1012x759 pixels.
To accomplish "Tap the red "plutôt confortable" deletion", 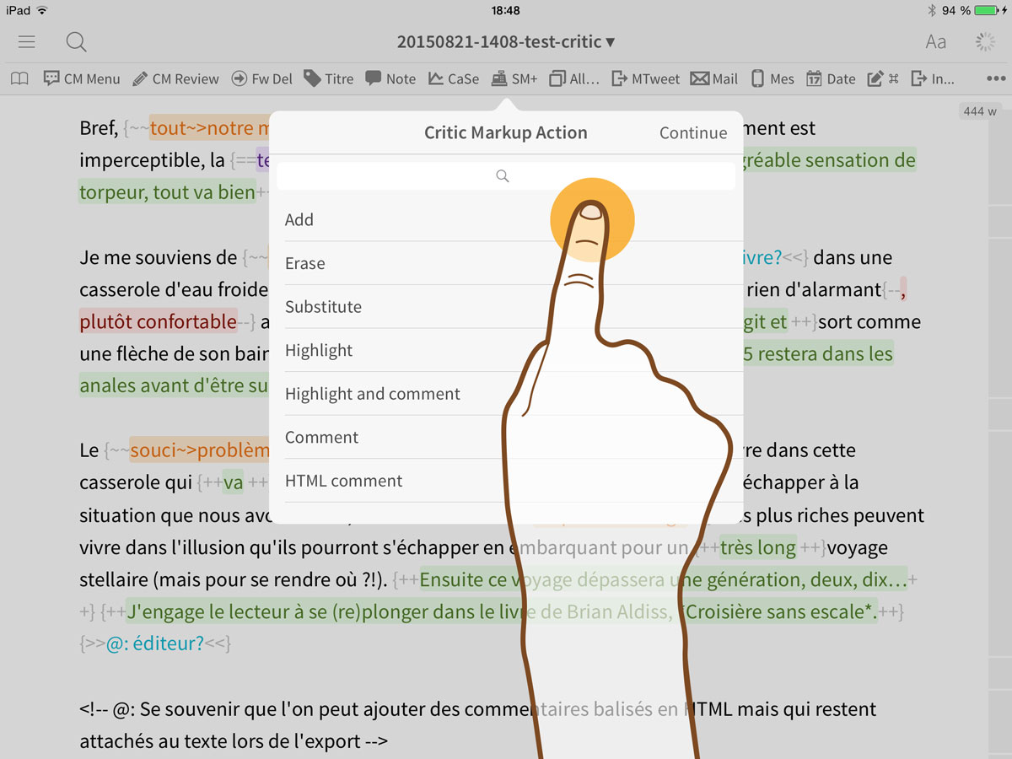I will pyautogui.click(x=158, y=321).
